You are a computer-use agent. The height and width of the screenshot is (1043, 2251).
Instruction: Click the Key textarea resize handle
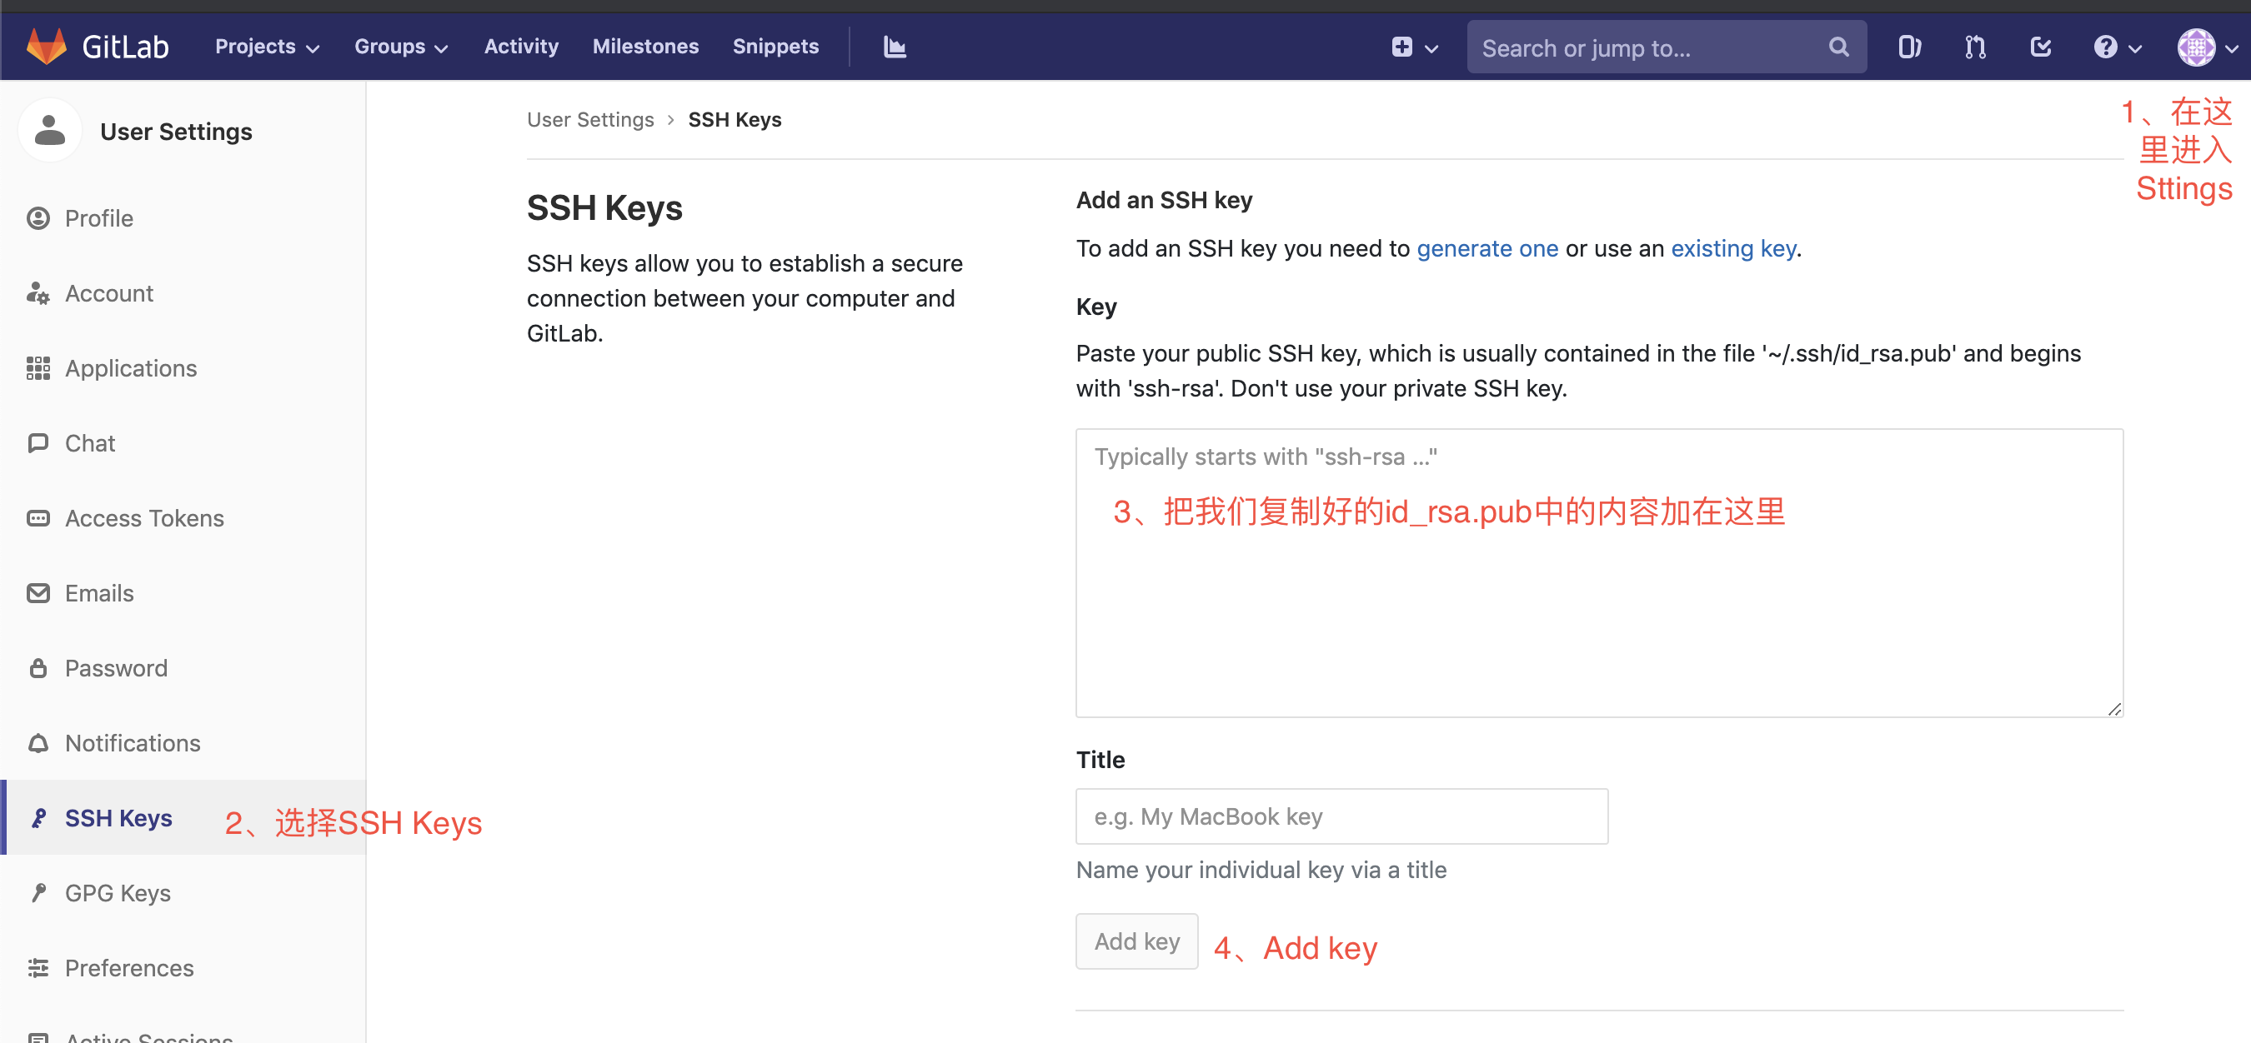[x=2114, y=709]
